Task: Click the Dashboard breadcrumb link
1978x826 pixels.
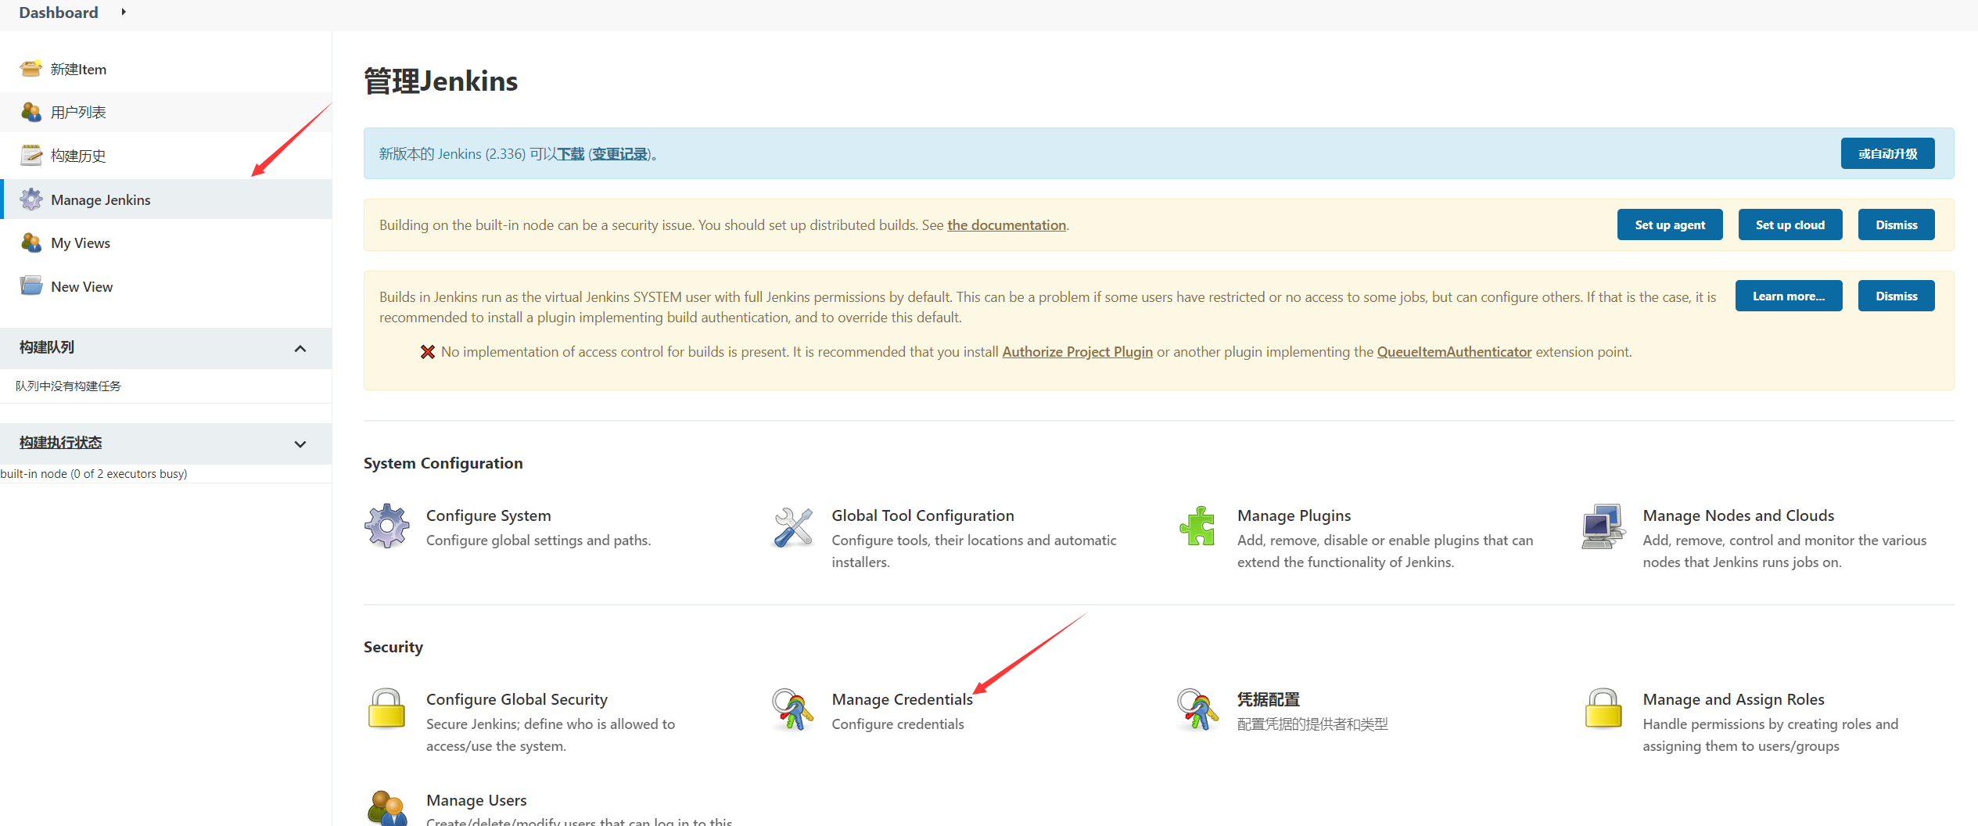Action: point(59,13)
